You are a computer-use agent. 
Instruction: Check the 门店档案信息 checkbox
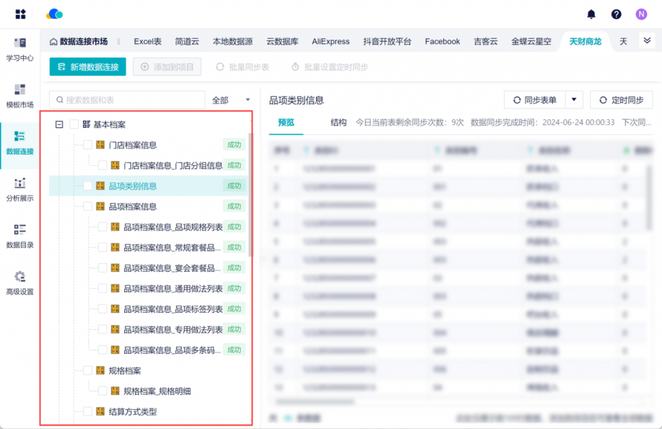[x=87, y=145]
